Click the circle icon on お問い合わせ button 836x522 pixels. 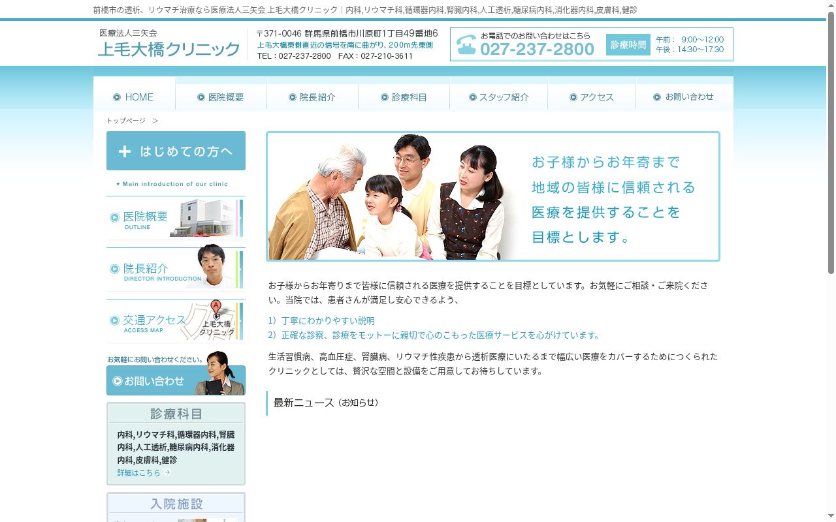pyautogui.click(x=118, y=381)
